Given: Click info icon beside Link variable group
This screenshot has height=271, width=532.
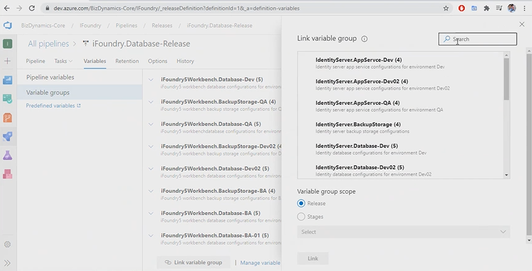Looking at the screenshot, I should tap(364, 39).
